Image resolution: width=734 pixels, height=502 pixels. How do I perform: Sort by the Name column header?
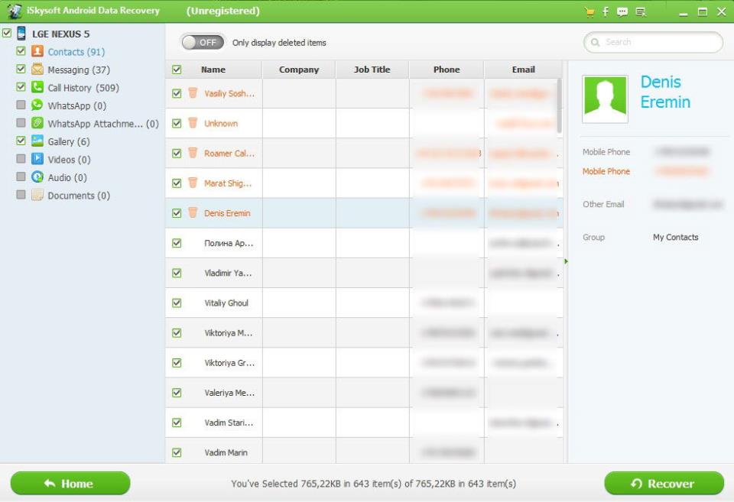tap(213, 70)
